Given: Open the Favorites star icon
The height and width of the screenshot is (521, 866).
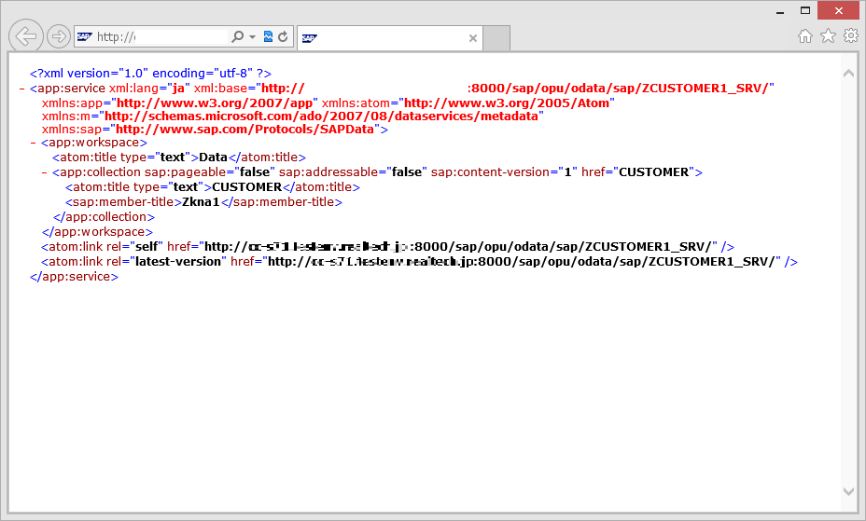Looking at the screenshot, I should coord(828,35).
